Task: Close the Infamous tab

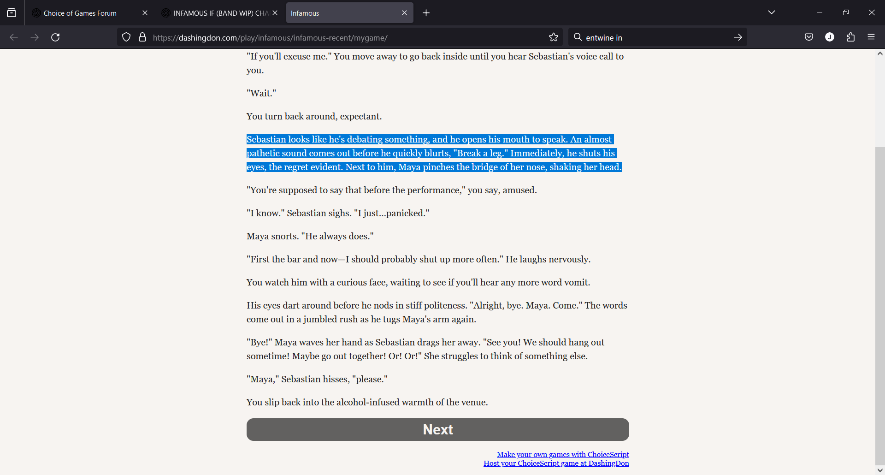Action: [x=404, y=13]
